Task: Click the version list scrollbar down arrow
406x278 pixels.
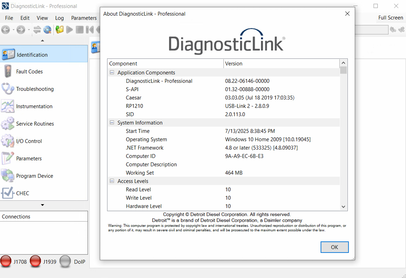Action: click(343, 207)
